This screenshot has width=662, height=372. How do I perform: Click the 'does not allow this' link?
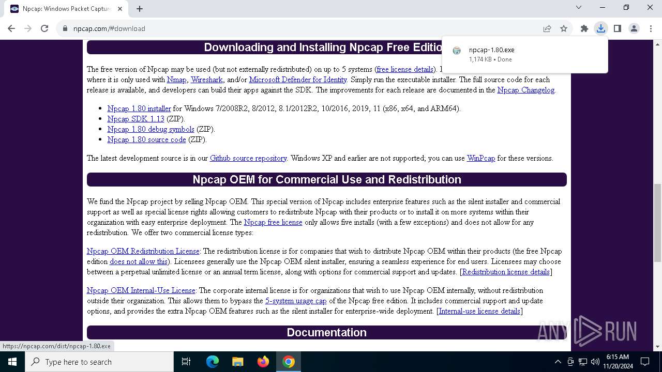tap(139, 261)
